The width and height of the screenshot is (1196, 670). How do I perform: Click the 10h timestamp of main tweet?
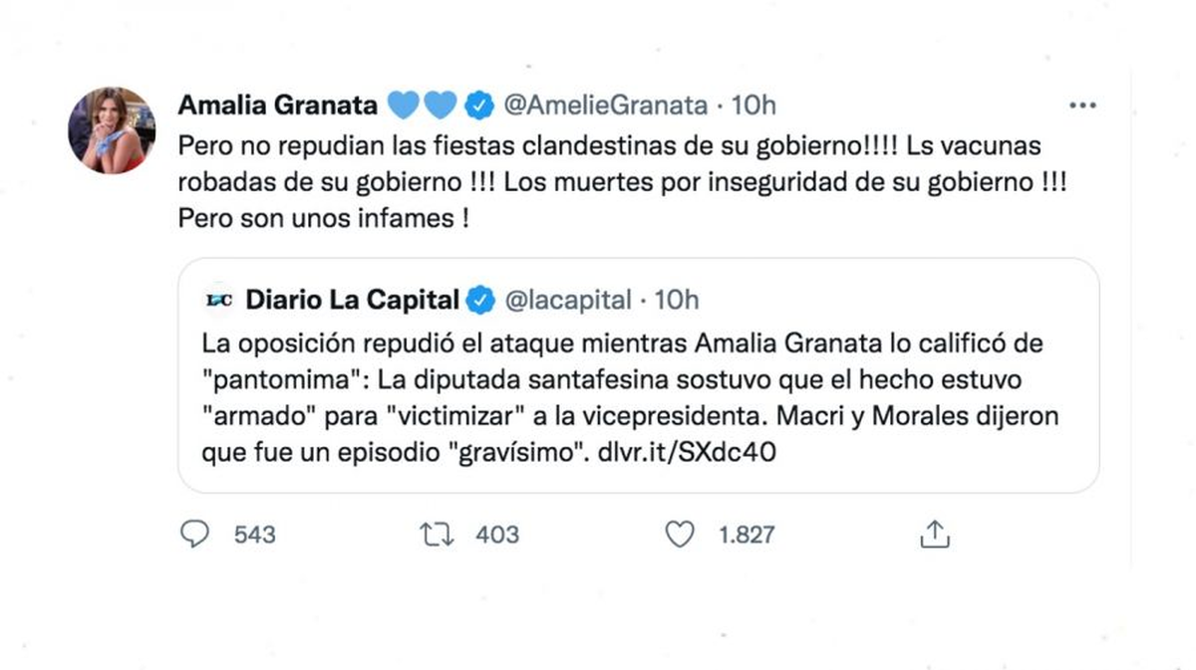(753, 105)
